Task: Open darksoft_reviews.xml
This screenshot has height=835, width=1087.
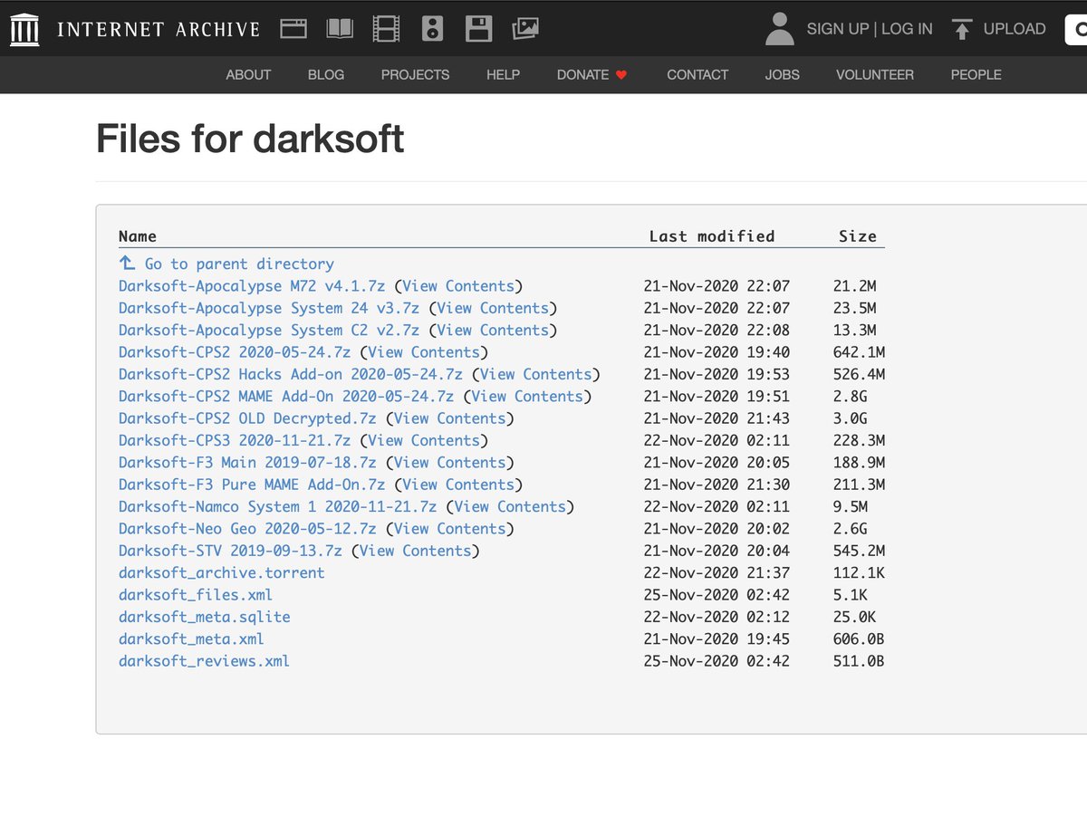Action: coord(205,661)
